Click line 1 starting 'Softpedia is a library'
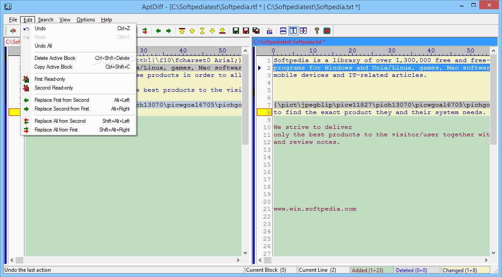The width and height of the screenshot is (502, 277). (381, 60)
